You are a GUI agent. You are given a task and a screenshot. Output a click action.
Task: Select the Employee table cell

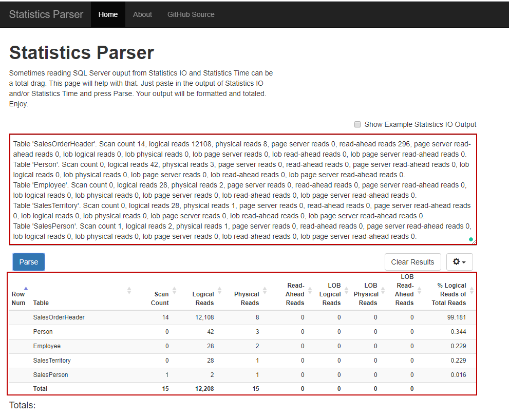(47, 346)
